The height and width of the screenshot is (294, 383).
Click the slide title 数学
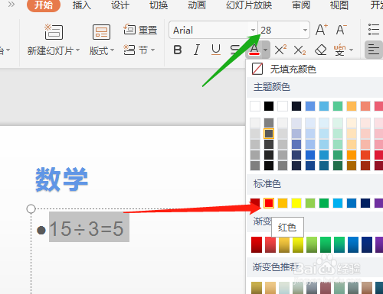coord(61,179)
